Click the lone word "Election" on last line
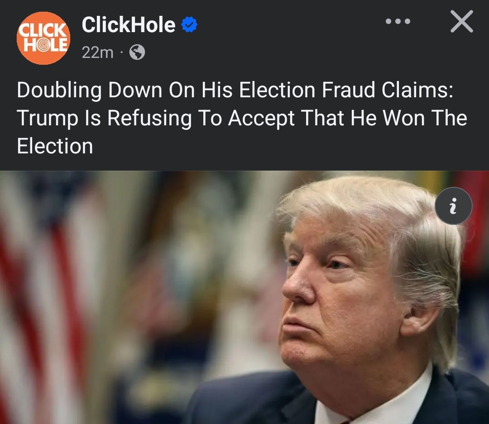 coord(55,146)
